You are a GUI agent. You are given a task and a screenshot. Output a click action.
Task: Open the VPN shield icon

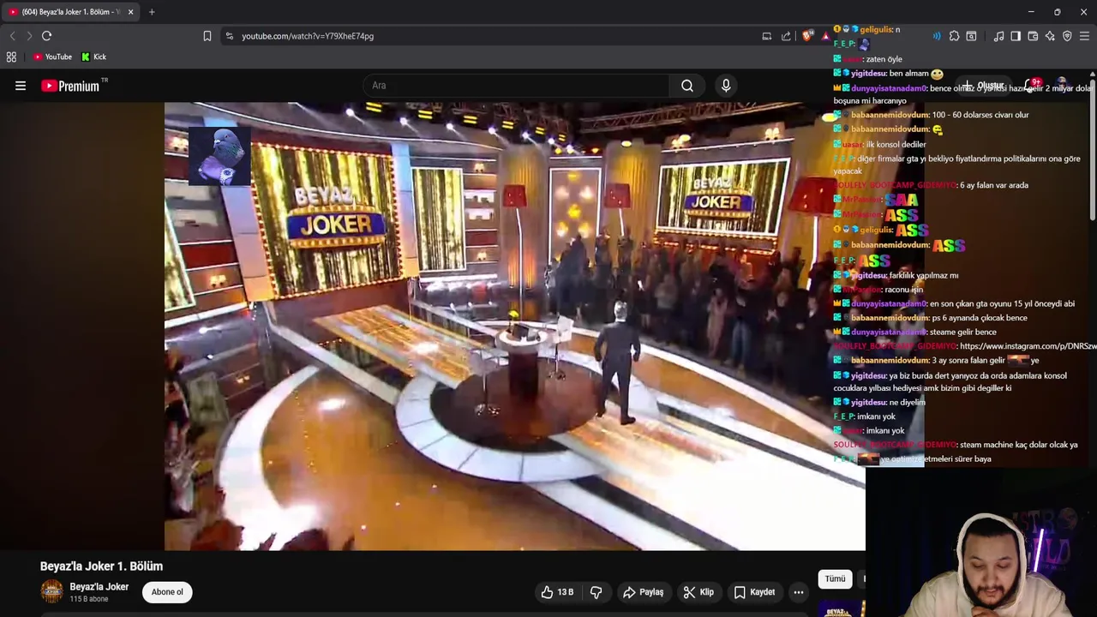[1067, 36]
